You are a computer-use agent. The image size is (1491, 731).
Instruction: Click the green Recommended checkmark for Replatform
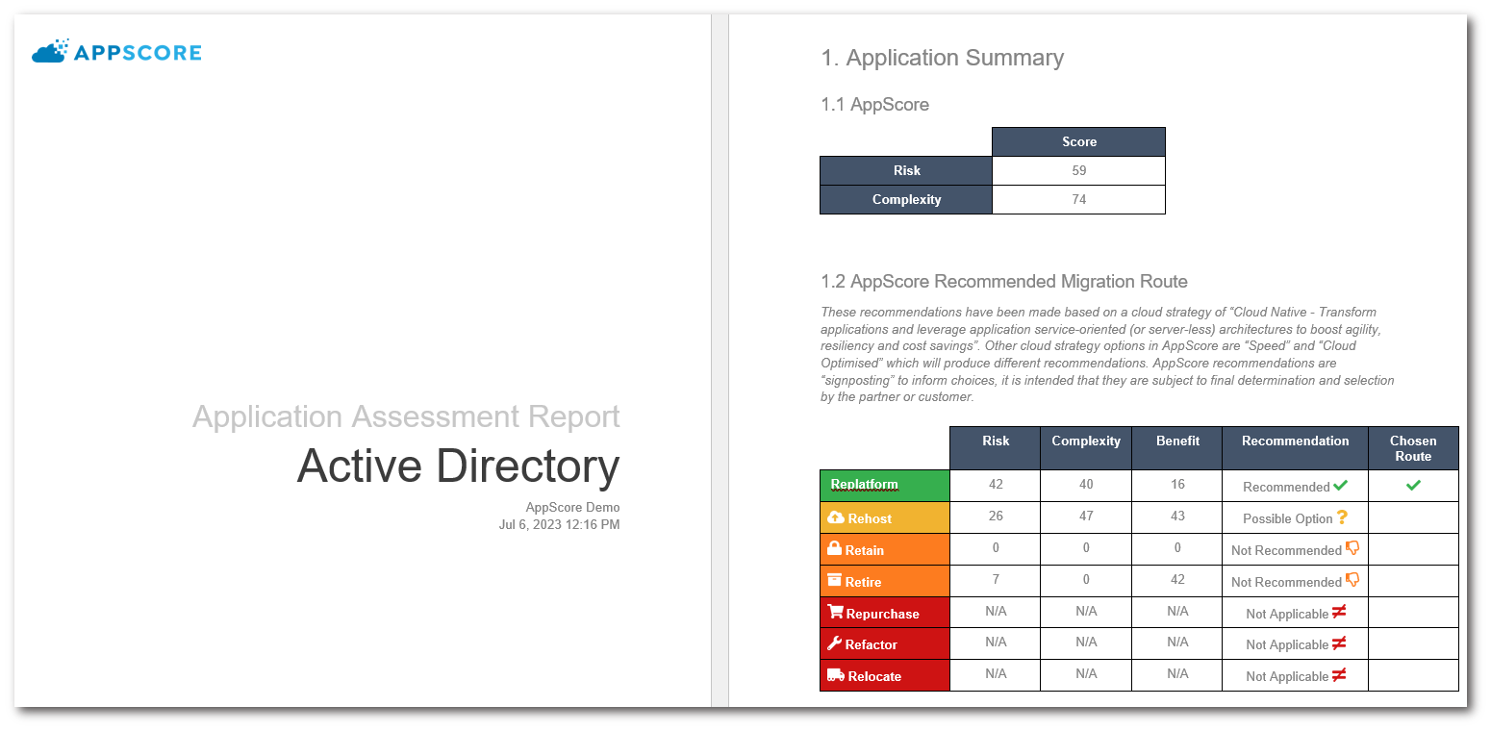[1341, 487]
